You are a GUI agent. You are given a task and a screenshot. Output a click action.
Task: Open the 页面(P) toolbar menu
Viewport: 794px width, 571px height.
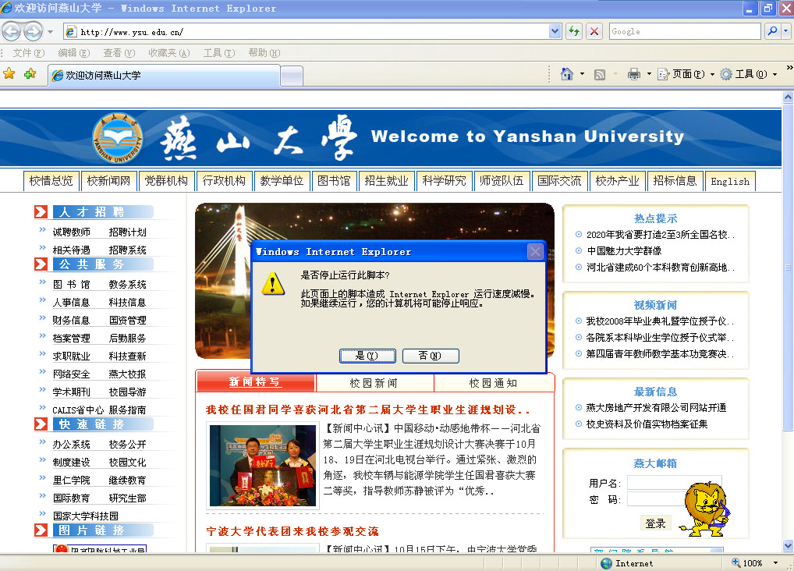coord(686,74)
